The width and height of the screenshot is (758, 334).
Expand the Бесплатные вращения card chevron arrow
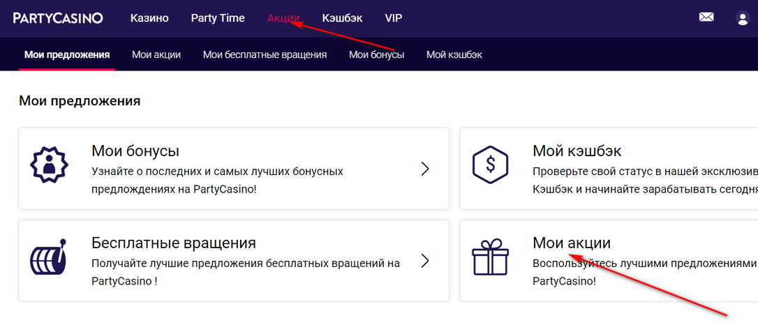[425, 261]
